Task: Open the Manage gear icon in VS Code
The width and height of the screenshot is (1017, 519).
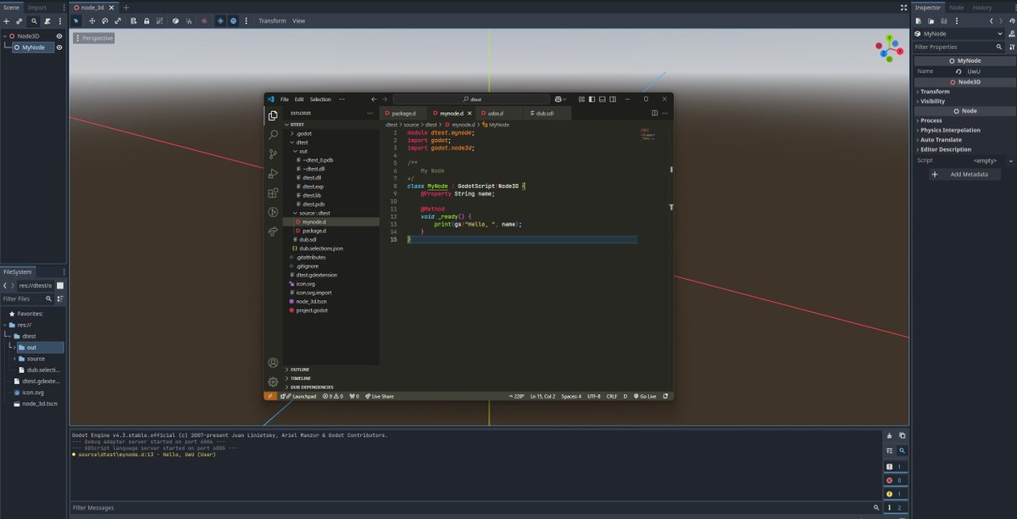Action: click(273, 382)
